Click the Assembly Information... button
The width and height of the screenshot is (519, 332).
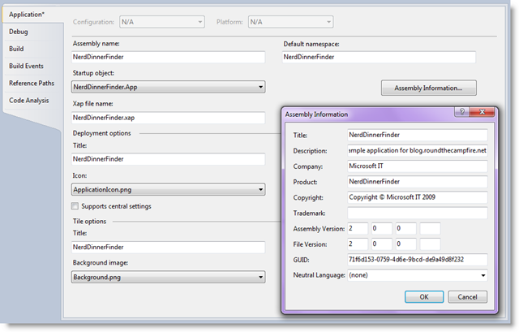pyautogui.click(x=429, y=88)
